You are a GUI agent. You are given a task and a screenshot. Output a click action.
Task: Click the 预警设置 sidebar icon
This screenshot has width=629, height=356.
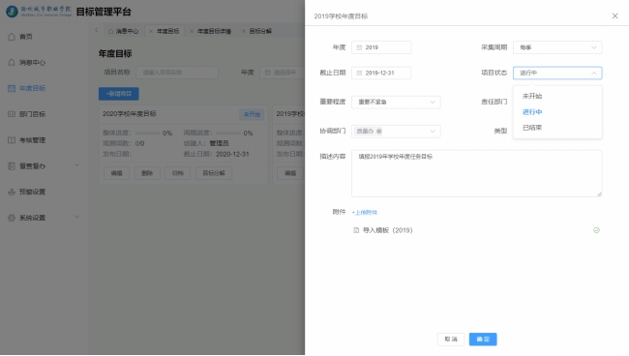point(12,192)
